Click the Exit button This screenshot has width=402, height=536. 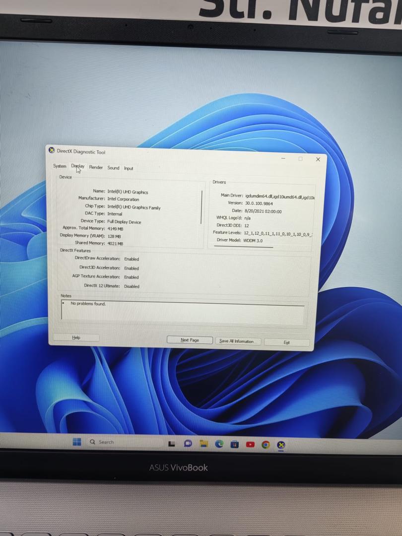(287, 342)
